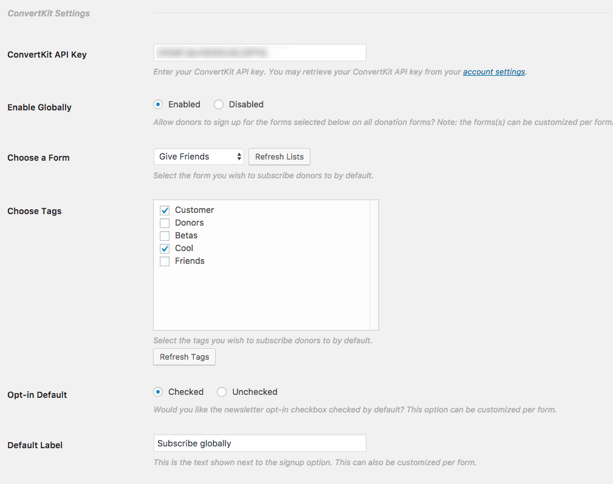This screenshot has width=613, height=484.
Task: Check the Betas tag checkbox
Action: click(165, 236)
